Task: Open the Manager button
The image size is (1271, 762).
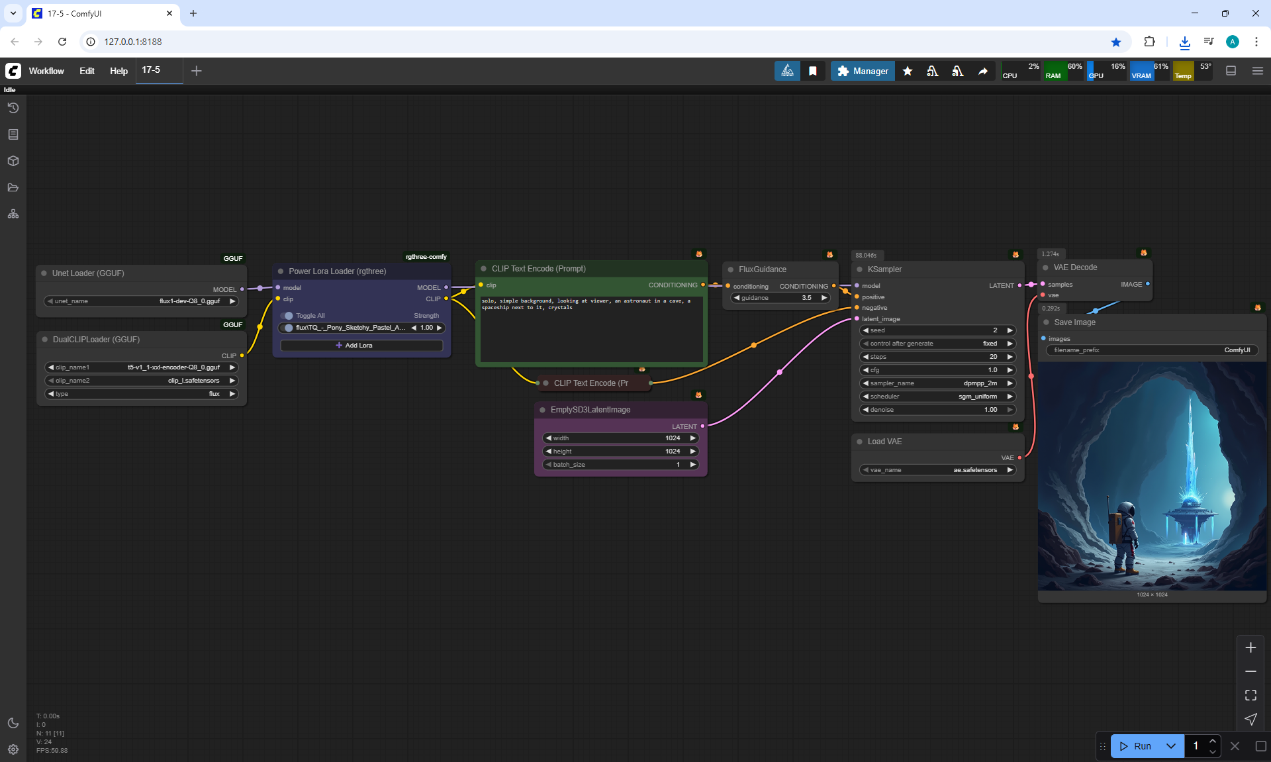Action: 863,71
